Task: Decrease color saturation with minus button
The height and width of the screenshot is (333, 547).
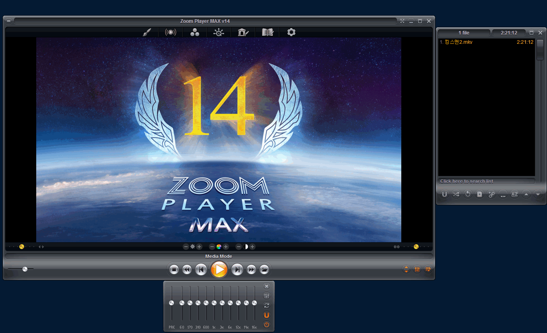Action: point(212,247)
